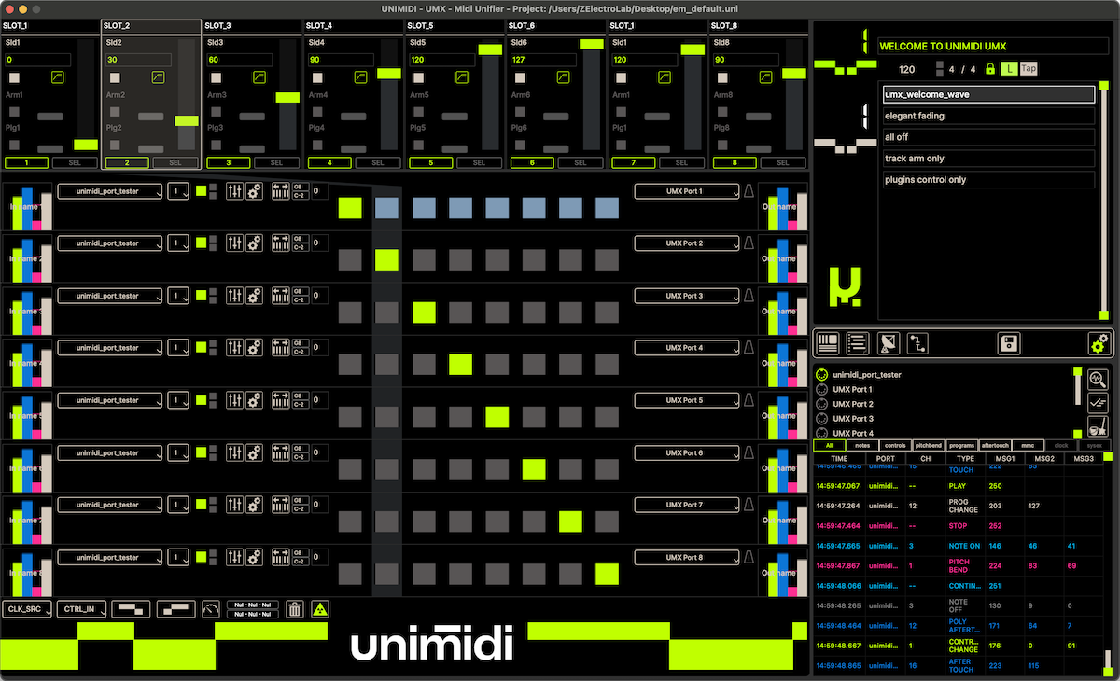
Task: Open channel dropdown on row 7
Action: point(178,505)
